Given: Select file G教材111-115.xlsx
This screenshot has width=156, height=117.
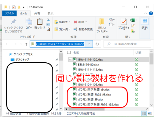Looking at the screenshot, I should coord(90,69).
